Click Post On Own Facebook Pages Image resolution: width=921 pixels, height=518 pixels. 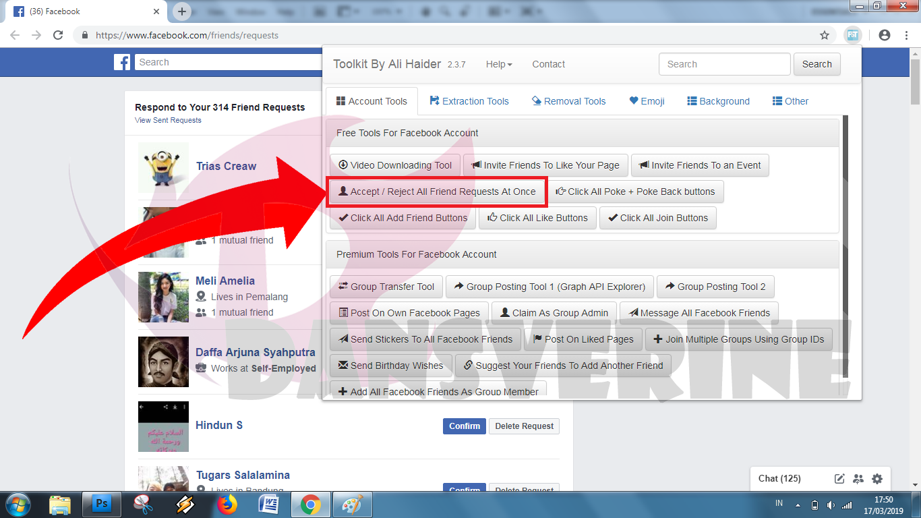point(409,313)
